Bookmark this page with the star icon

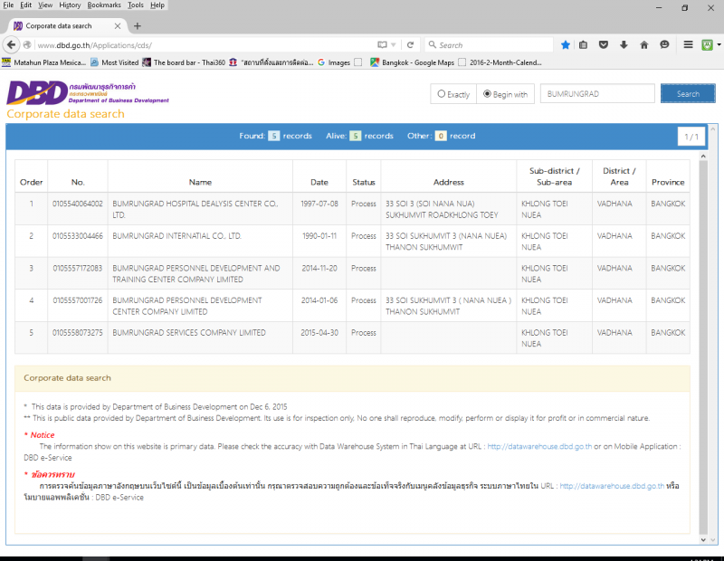pyautogui.click(x=565, y=44)
